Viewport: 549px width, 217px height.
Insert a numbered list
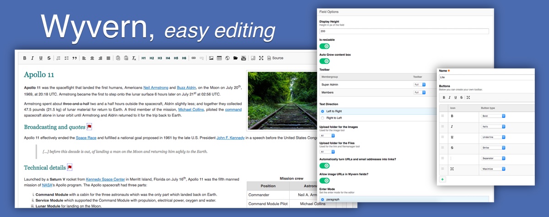pyautogui.click(x=59, y=58)
